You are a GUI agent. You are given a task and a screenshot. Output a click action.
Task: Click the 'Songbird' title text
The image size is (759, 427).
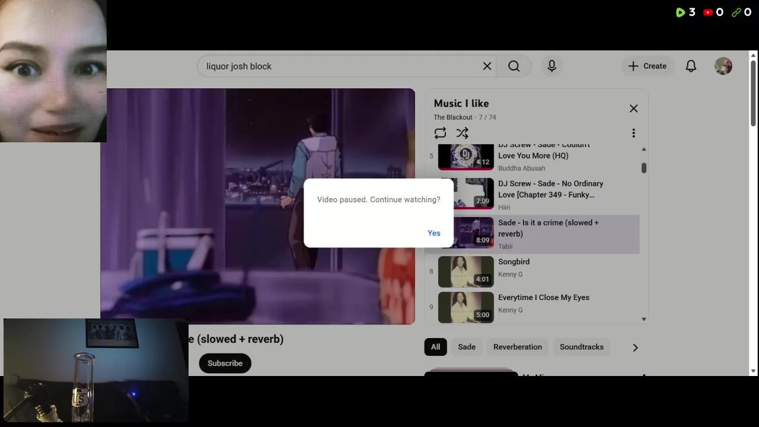pos(514,262)
